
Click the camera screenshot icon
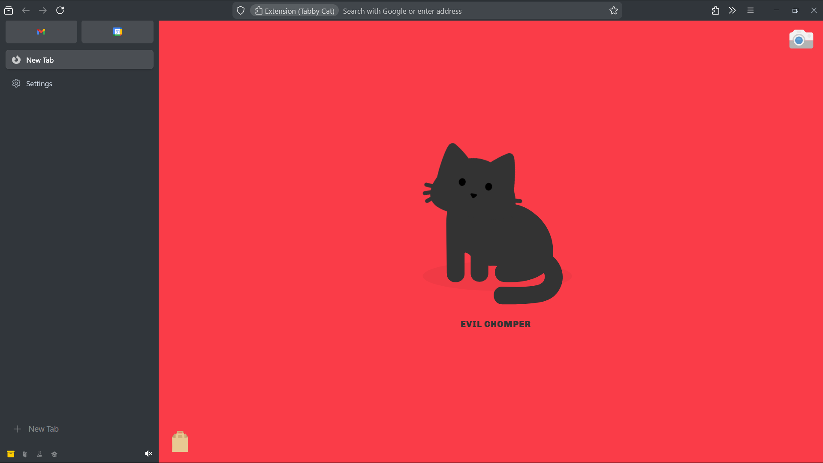801,39
